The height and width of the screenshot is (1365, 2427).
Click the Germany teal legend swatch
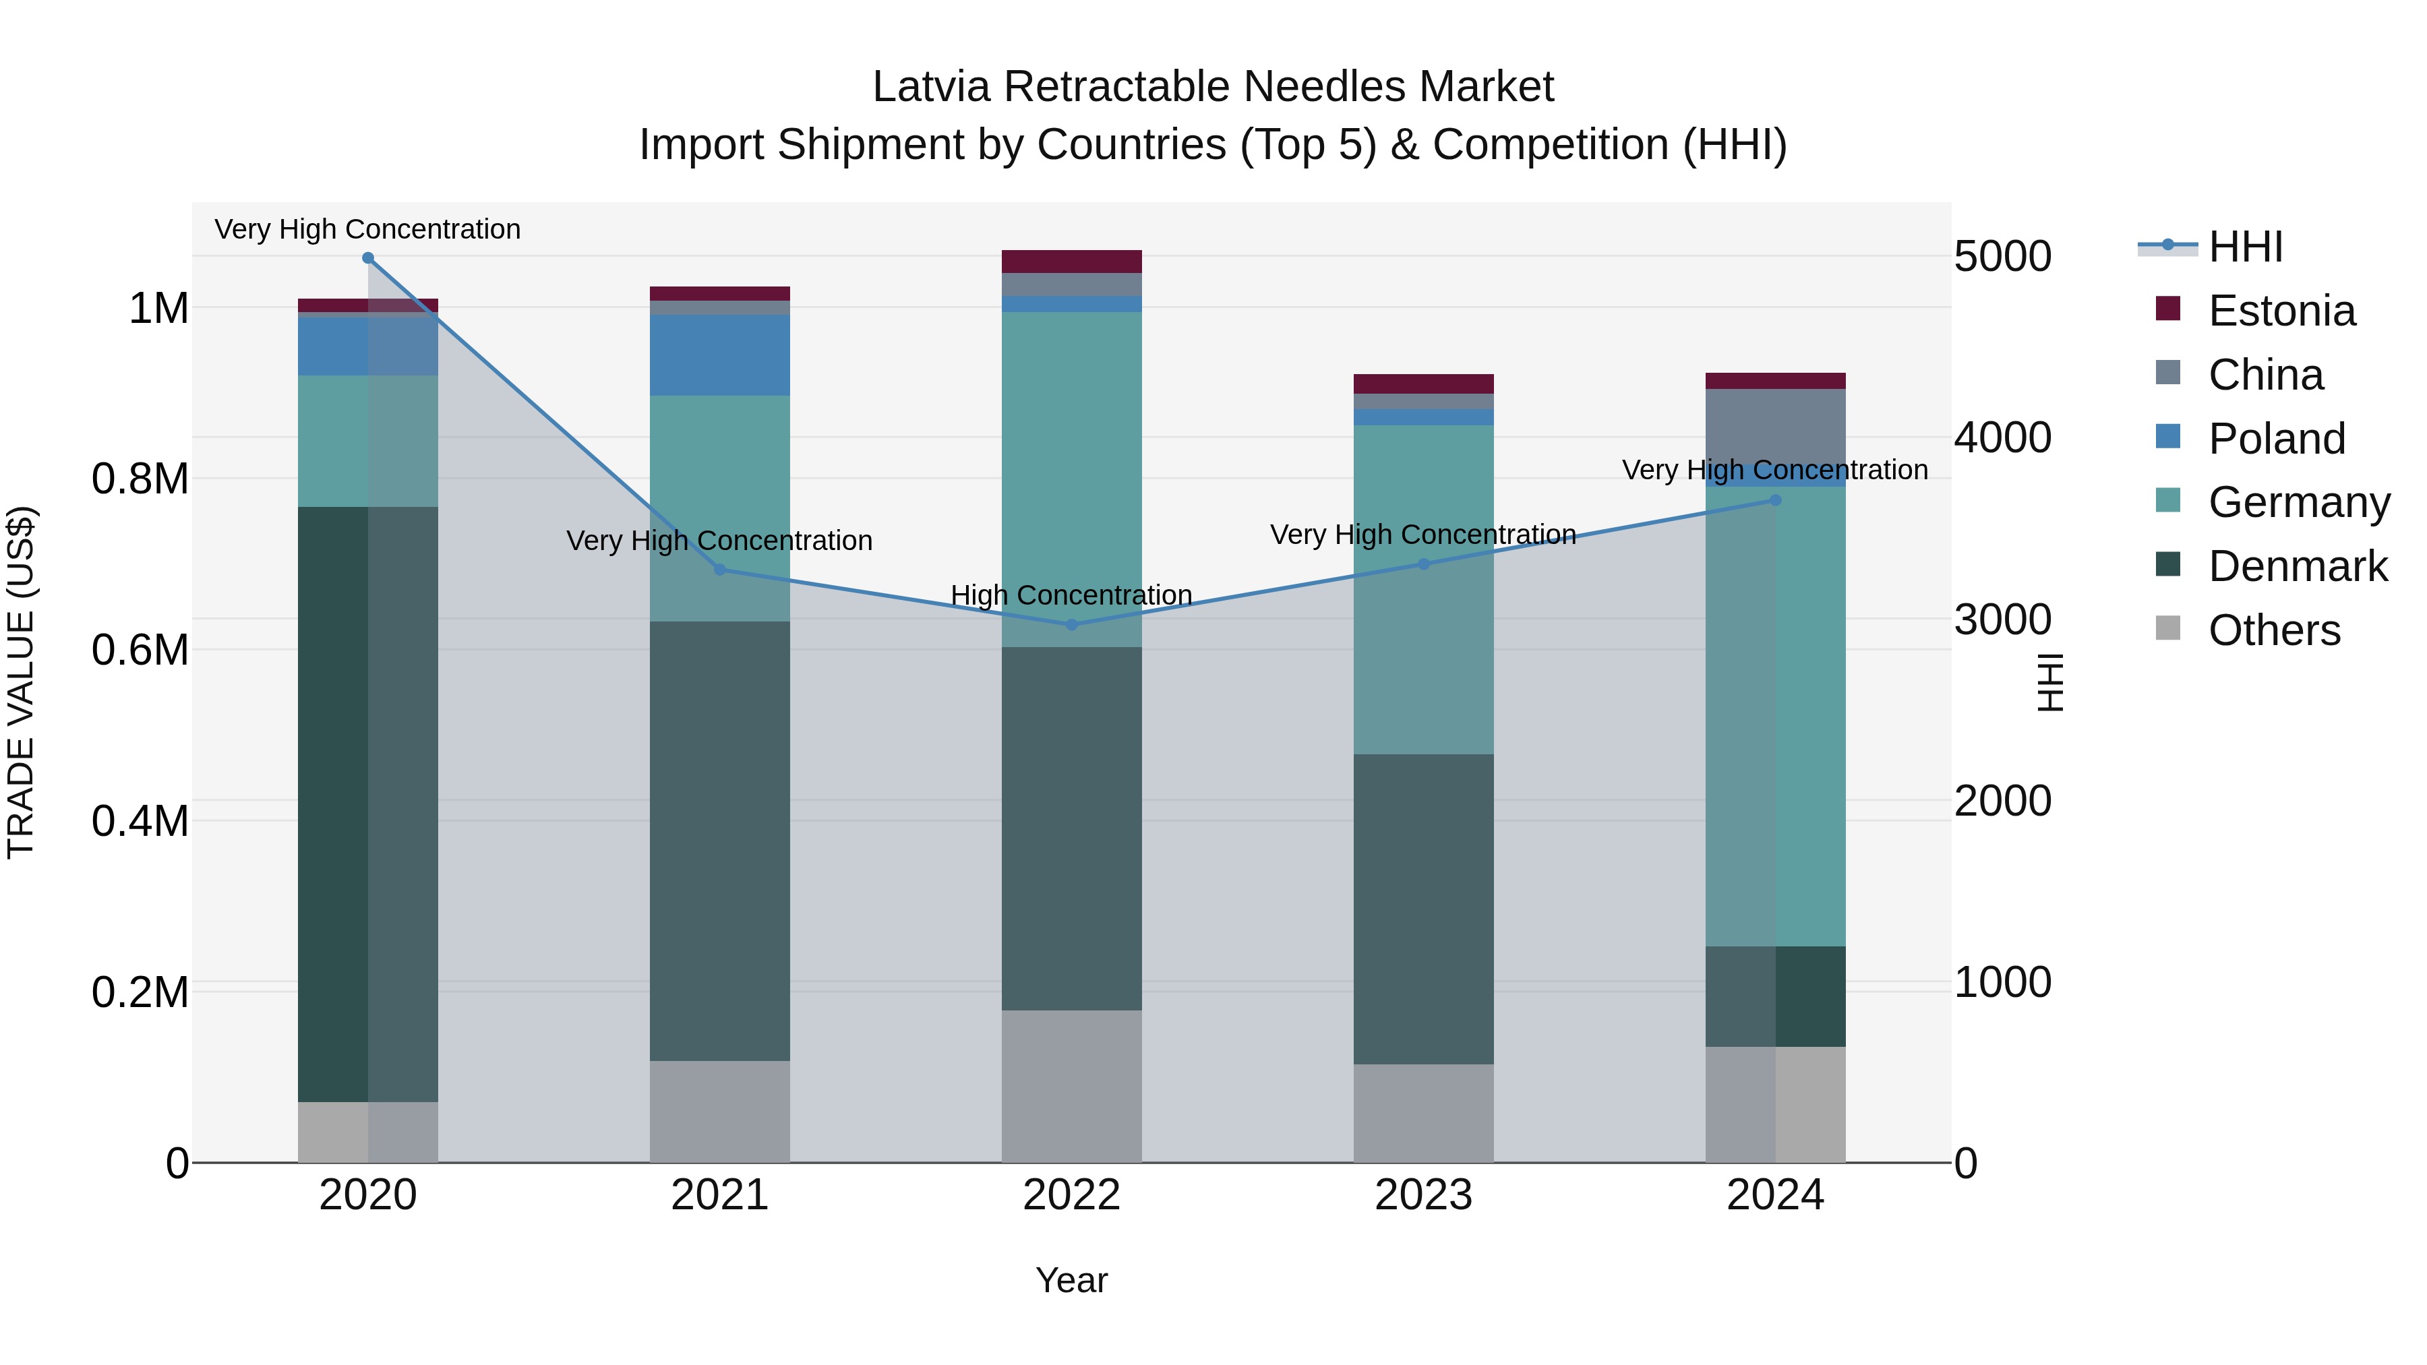point(2168,499)
